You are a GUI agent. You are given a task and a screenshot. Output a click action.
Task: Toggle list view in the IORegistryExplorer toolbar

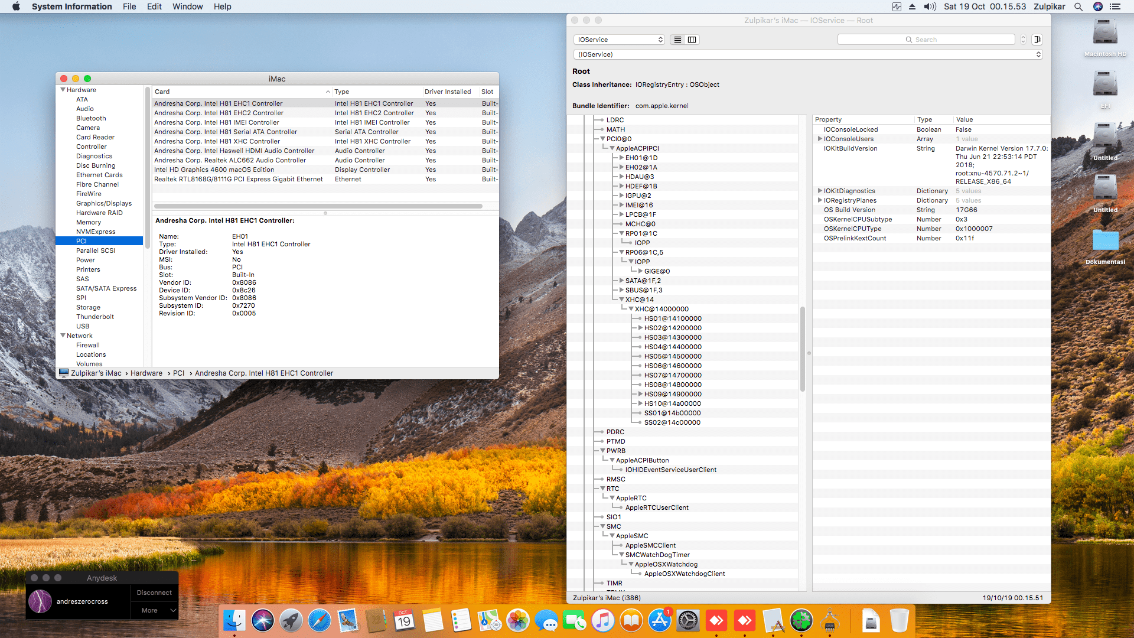pyautogui.click(x=677, y=40)
